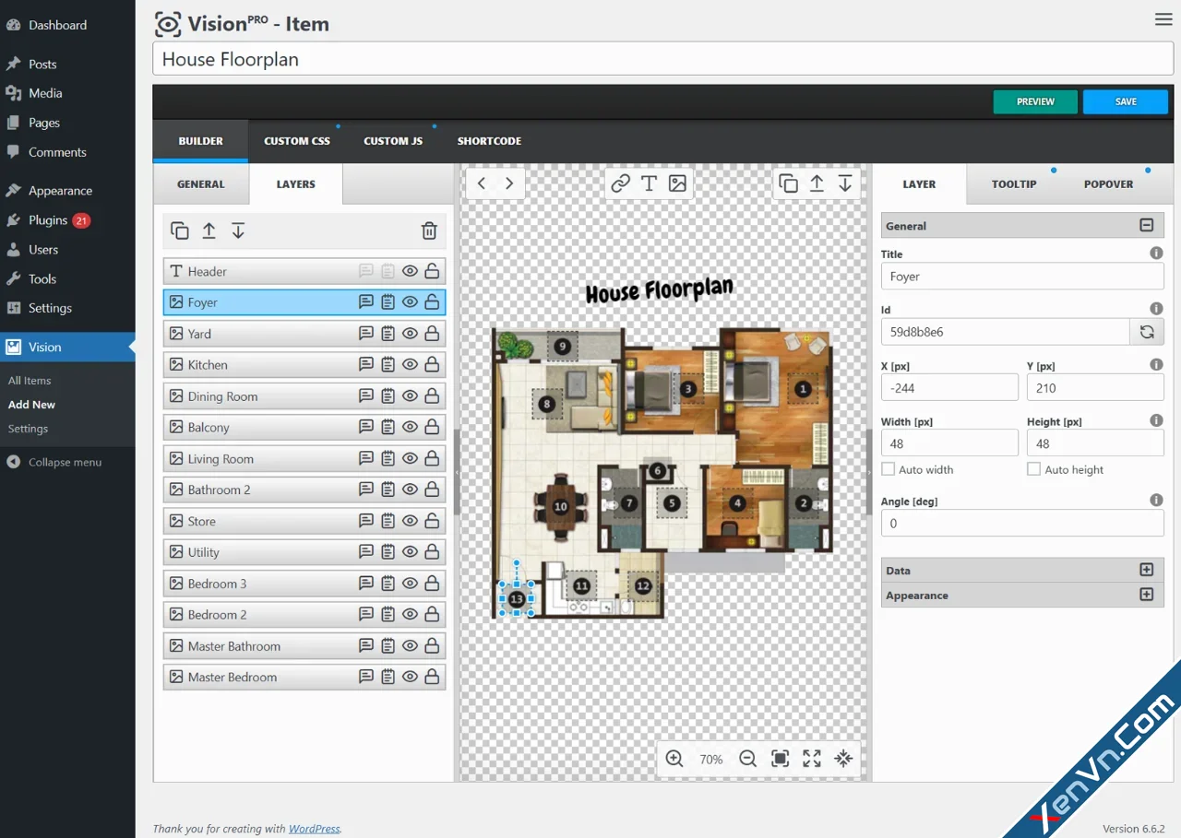The width and height of the screenshot is (1181, 838).
Task: Click the Angle field info icon
Action: [1156, 501]
